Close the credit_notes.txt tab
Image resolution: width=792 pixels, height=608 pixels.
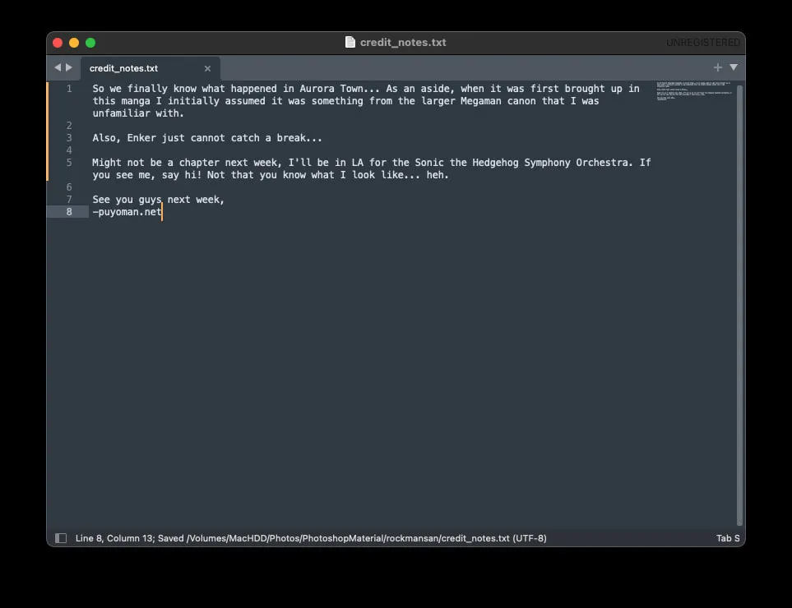[x=207, y=68]
